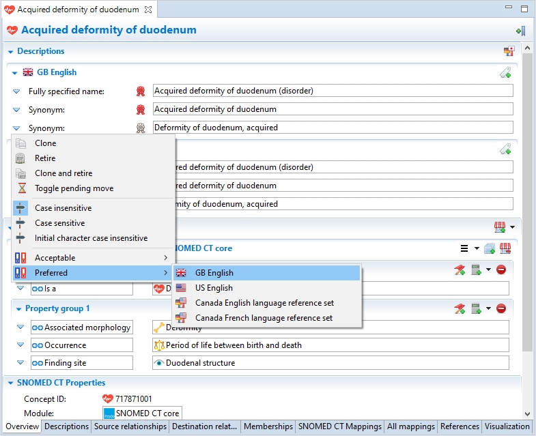Click add language icon in Descriptions header
Image resolution: width=536 pixels, height=436 pixels.
click(x=508, y=51)
